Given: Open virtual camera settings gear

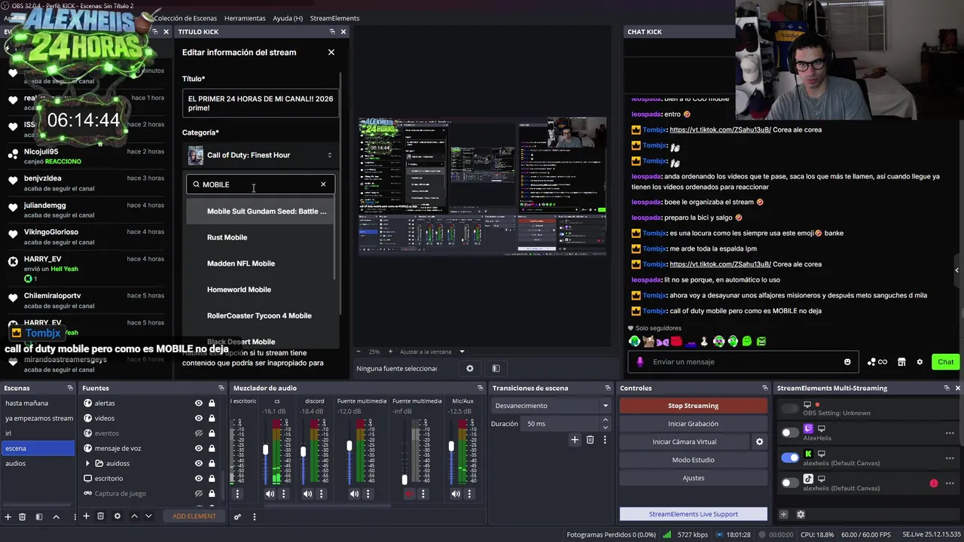Looking at the screenshot, I should 759,442.
